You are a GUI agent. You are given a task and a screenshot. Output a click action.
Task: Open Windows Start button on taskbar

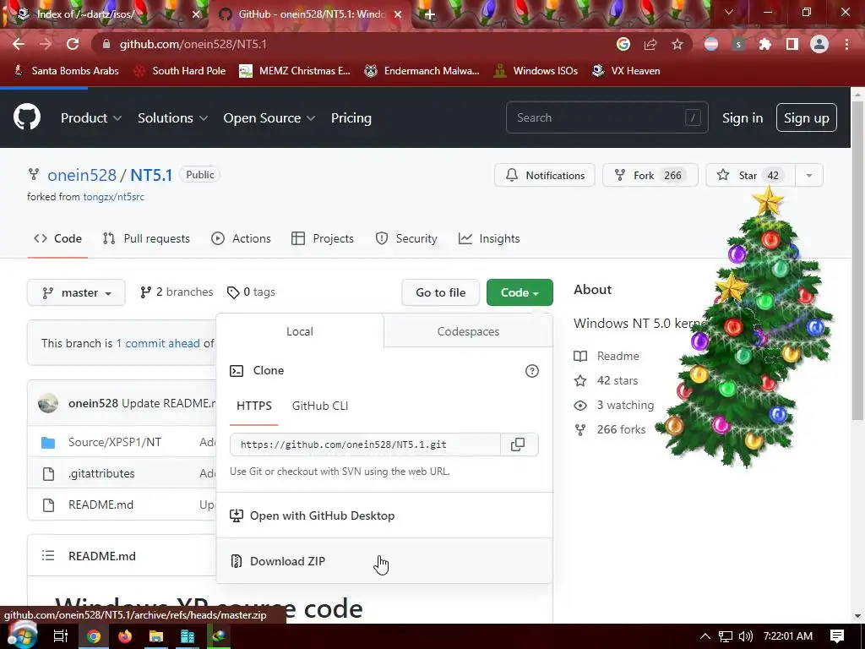point(22,635)
